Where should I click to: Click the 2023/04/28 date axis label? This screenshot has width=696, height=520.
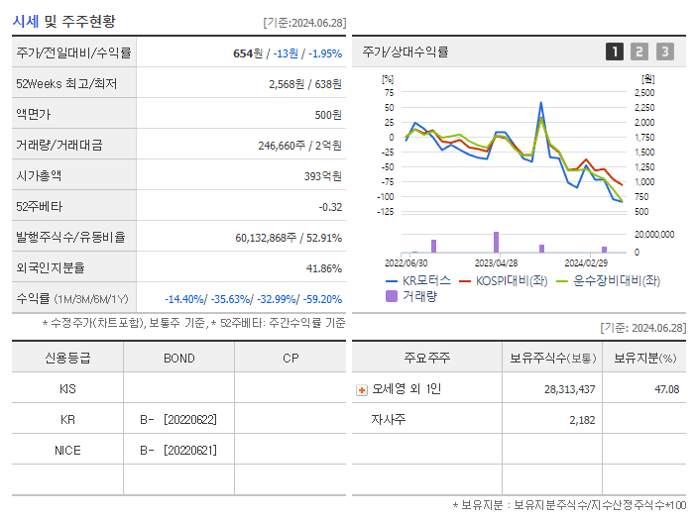pyautogui.click(x=496, y=263)
